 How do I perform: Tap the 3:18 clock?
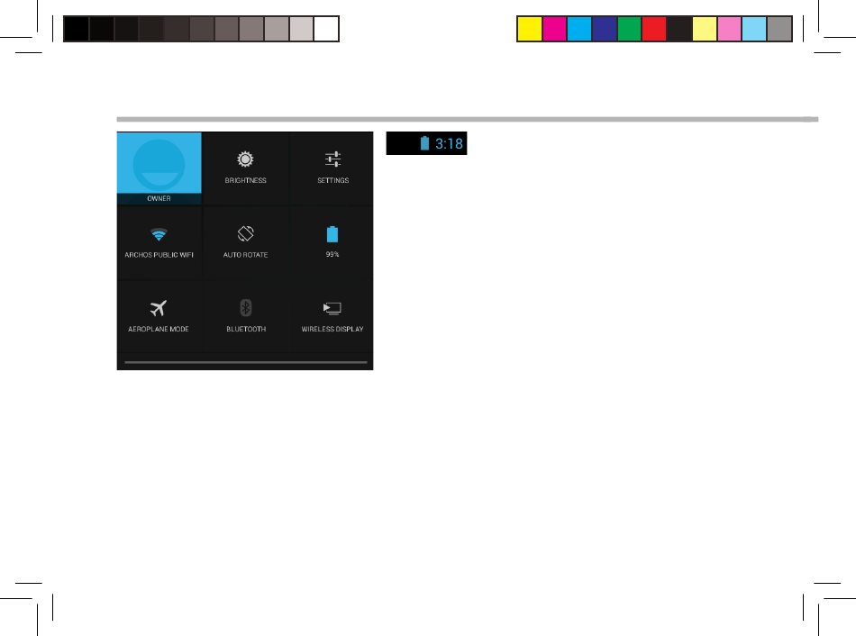449,143
